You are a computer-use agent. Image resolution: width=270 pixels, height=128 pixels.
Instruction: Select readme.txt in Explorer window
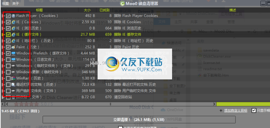click(x=213, y=69)
